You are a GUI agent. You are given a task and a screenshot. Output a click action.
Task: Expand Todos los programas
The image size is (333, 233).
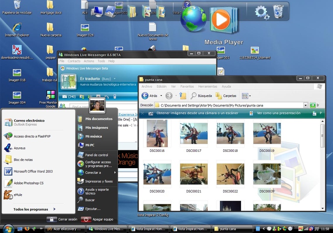(34, 209)
